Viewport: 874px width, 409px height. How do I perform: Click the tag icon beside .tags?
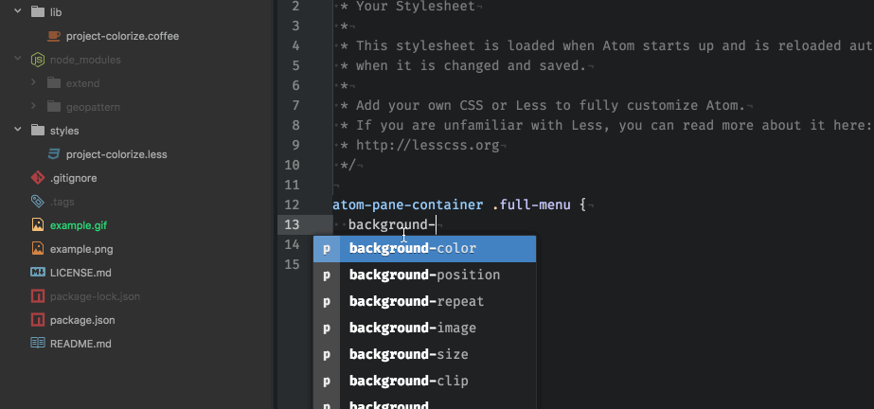pos(38,202)
